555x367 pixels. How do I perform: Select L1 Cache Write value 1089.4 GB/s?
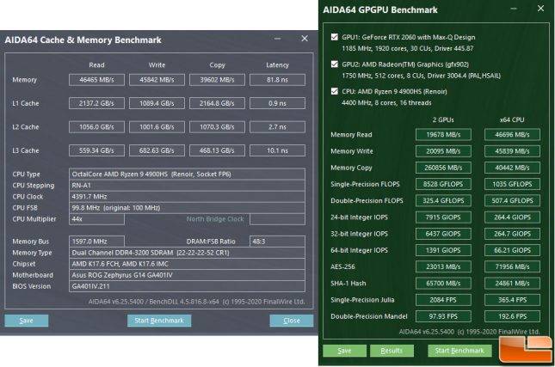pyautogui.click(x=157, y=103)
